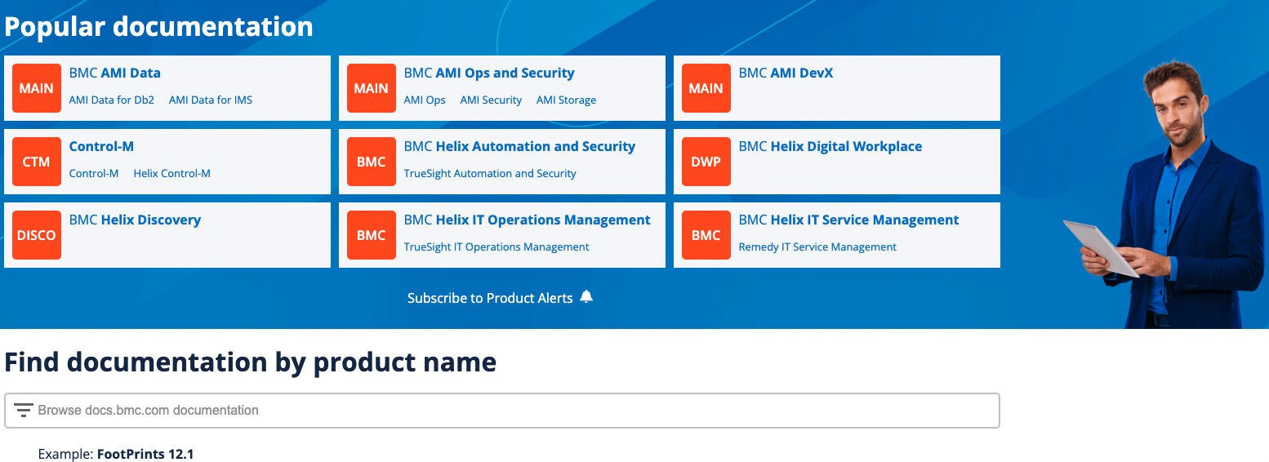Click the MAIN icon beside AMI Ops and Security
Screen dimensions: 1269x462
[x=372, y=88]
